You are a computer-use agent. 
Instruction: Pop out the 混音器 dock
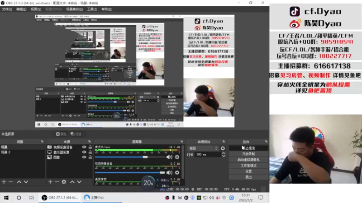pyautogui.click(x=182, y=142)
